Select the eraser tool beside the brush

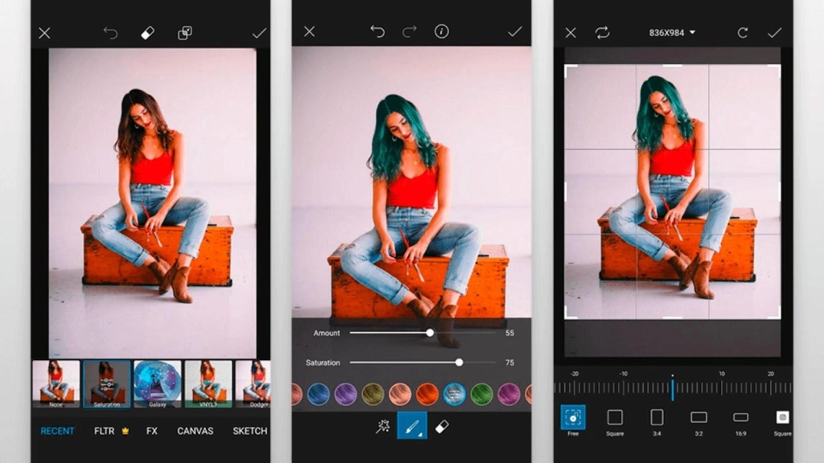coord(442,426)
